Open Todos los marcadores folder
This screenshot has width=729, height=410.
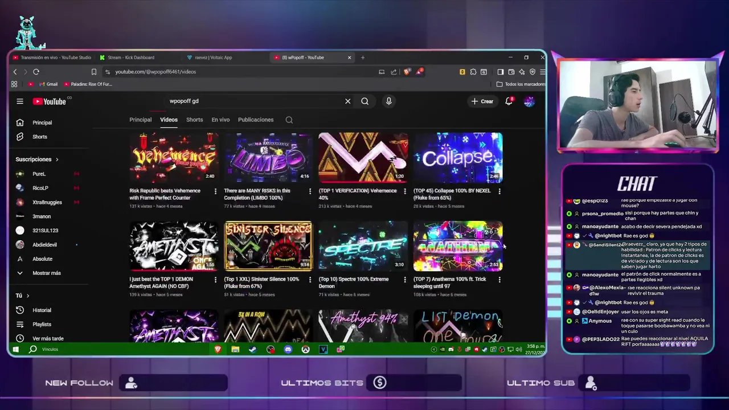(521, 84)
